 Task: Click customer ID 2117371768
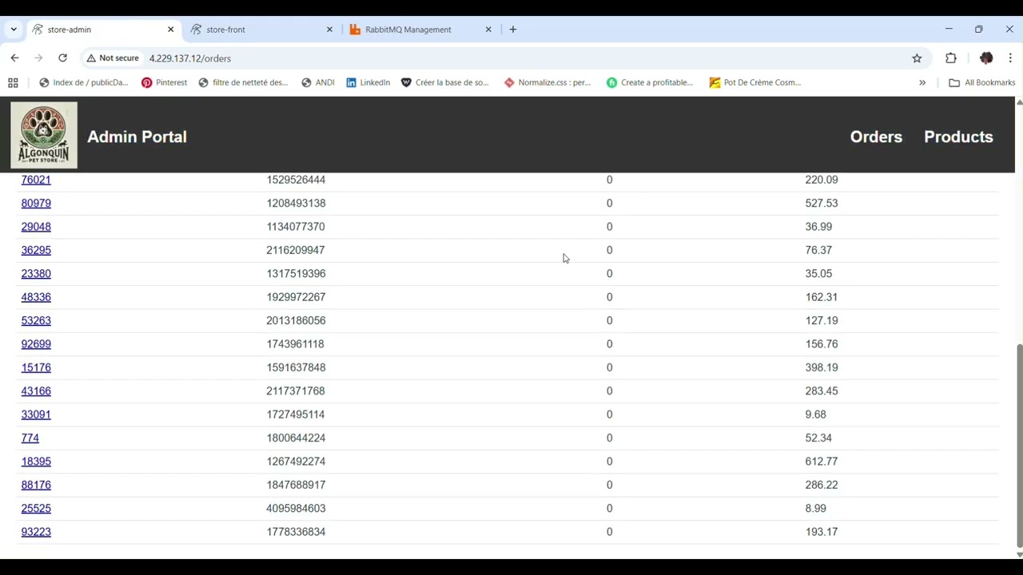tap(296, 391)
